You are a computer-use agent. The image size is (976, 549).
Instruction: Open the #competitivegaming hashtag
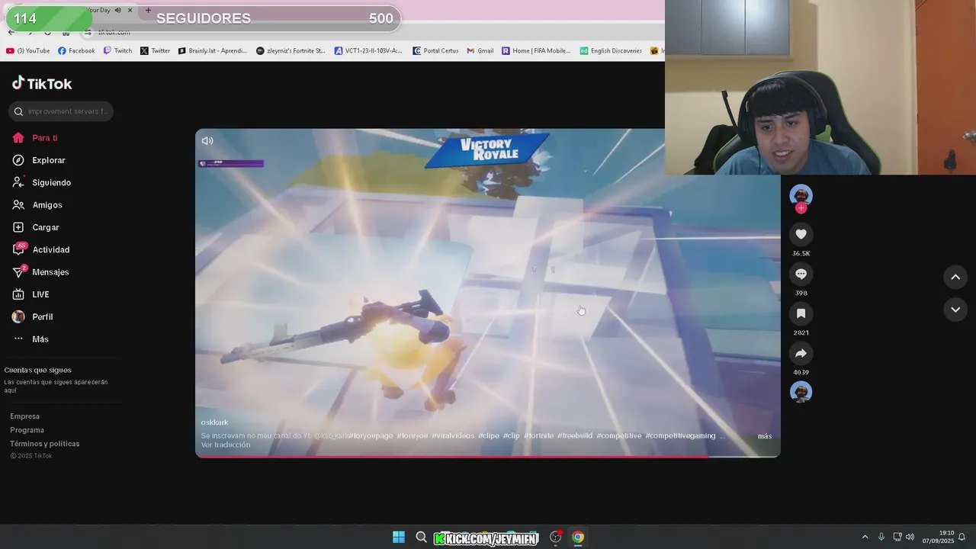[x=680, y=436]
